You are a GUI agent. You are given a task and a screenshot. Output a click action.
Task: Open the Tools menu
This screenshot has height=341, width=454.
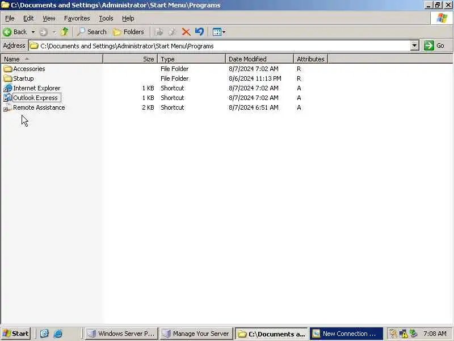[x=106, y=18]
